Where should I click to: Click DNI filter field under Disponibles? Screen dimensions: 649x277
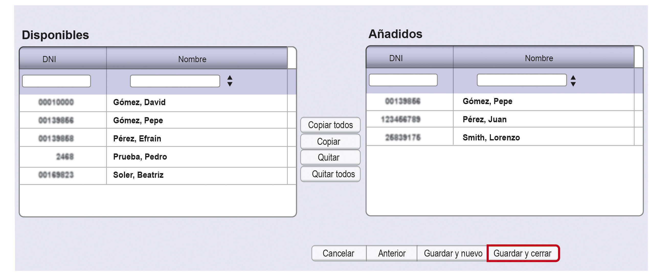[57, 81]
